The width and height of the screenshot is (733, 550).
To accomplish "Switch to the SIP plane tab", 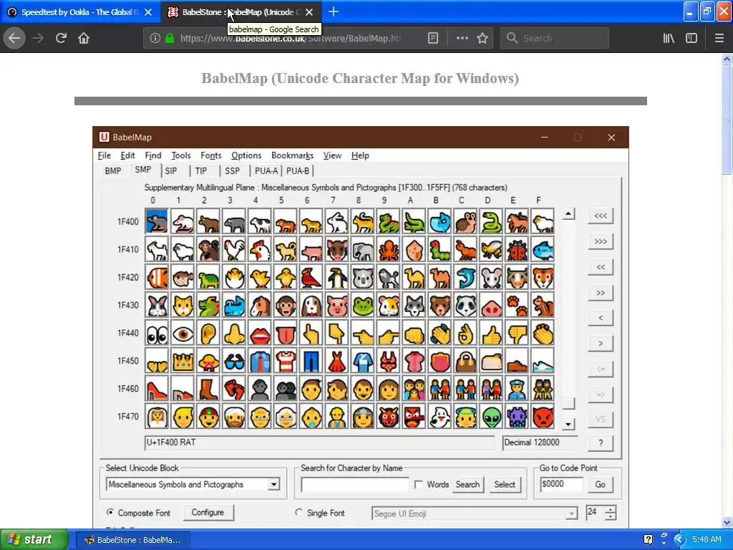I will (x=171, y=170).
